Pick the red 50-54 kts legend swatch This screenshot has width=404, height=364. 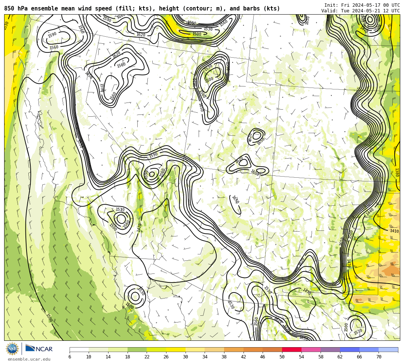click(x=292, y=349)
